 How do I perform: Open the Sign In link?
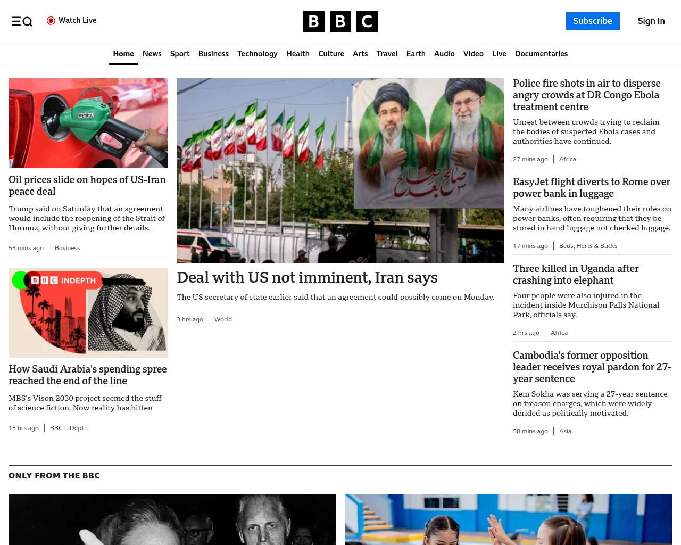(x=651, y=21)
